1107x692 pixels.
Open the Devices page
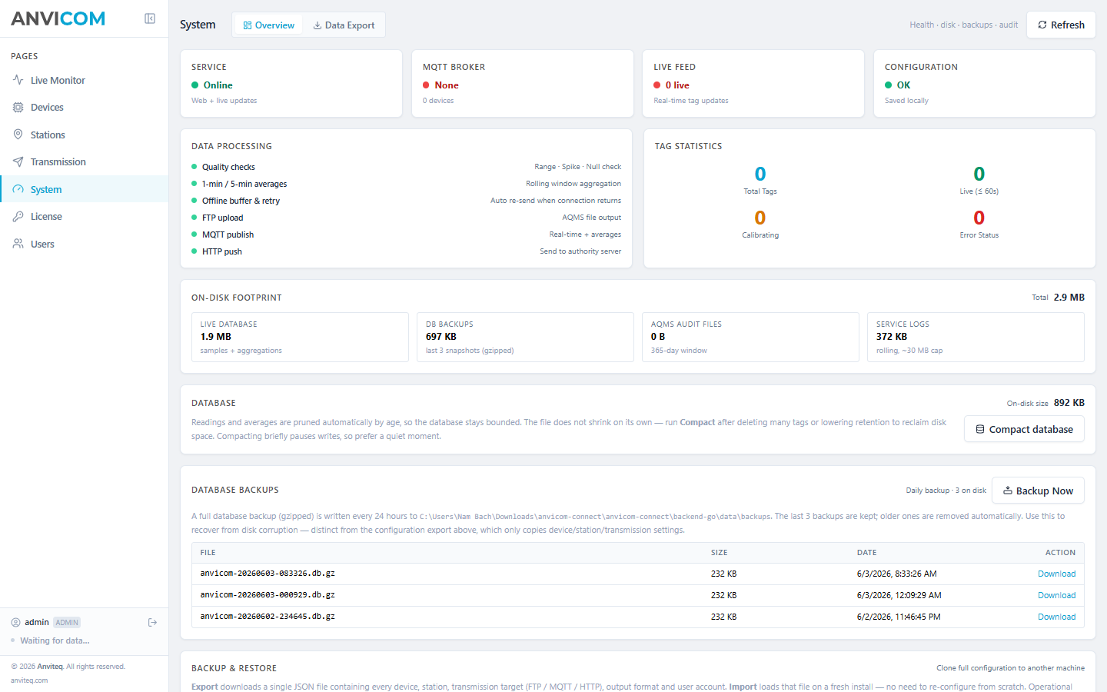point(84,108)
